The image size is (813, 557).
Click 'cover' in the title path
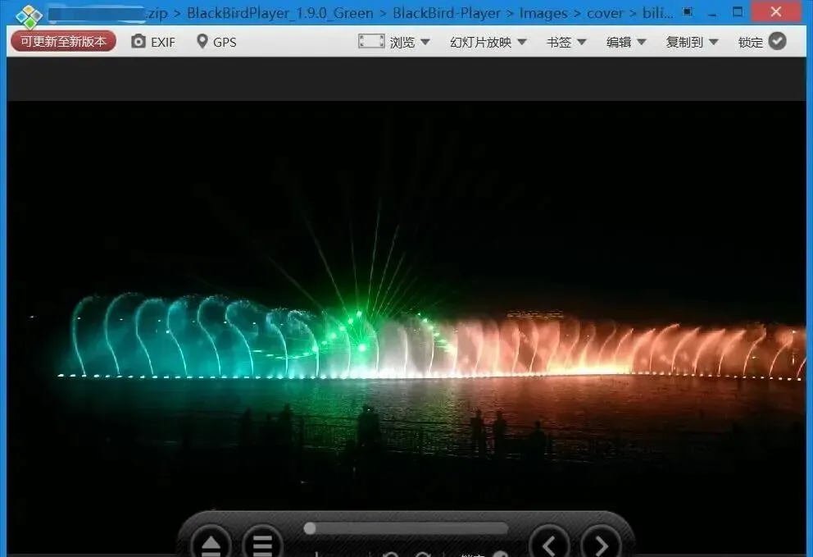(x=605, y=13)
